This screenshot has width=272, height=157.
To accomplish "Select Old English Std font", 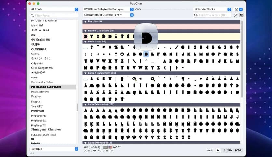I will click(41, 40).
